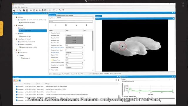
Task: Click the record circle toolbar icon
Action: [x=34, y=10]
